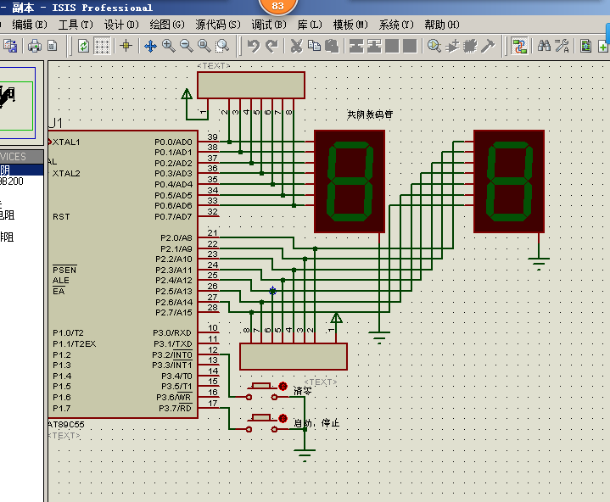
Task: Click the Paste from clipboard icon
Action: coord(332,46)
